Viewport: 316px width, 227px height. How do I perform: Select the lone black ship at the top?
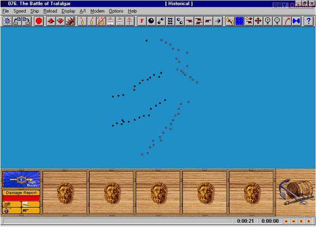coord(147,40)
